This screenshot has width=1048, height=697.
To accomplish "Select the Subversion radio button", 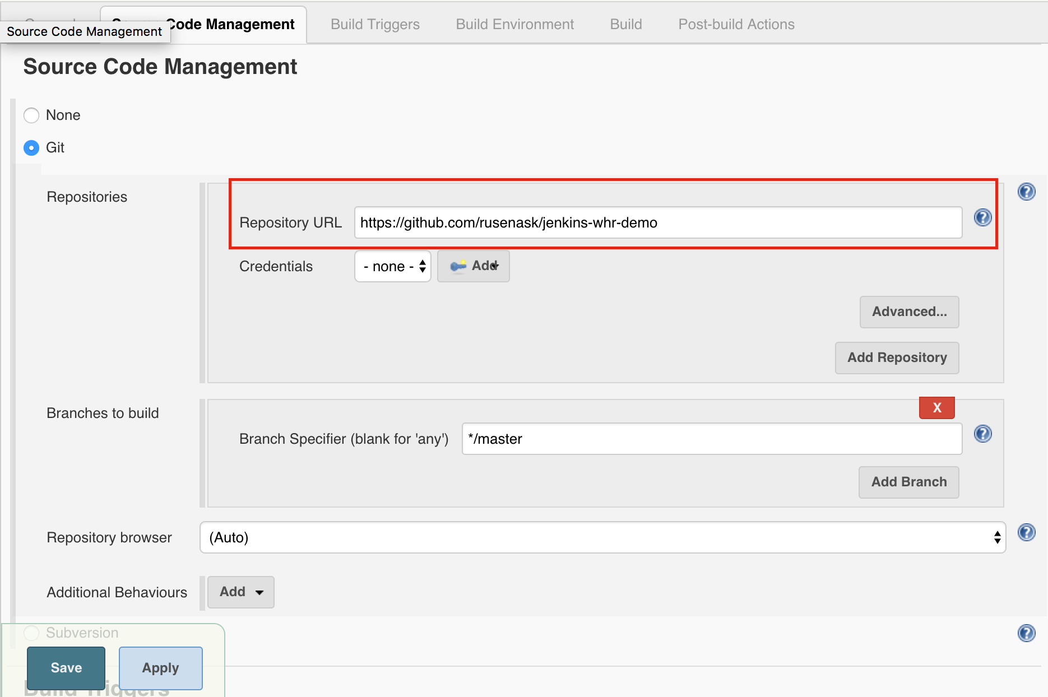I will [x=31, y=633].
